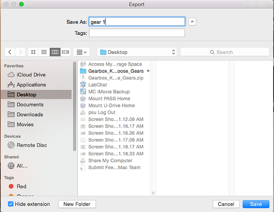Select Screen Sho...1.17.08 AM file

click(x=114, y=140)
